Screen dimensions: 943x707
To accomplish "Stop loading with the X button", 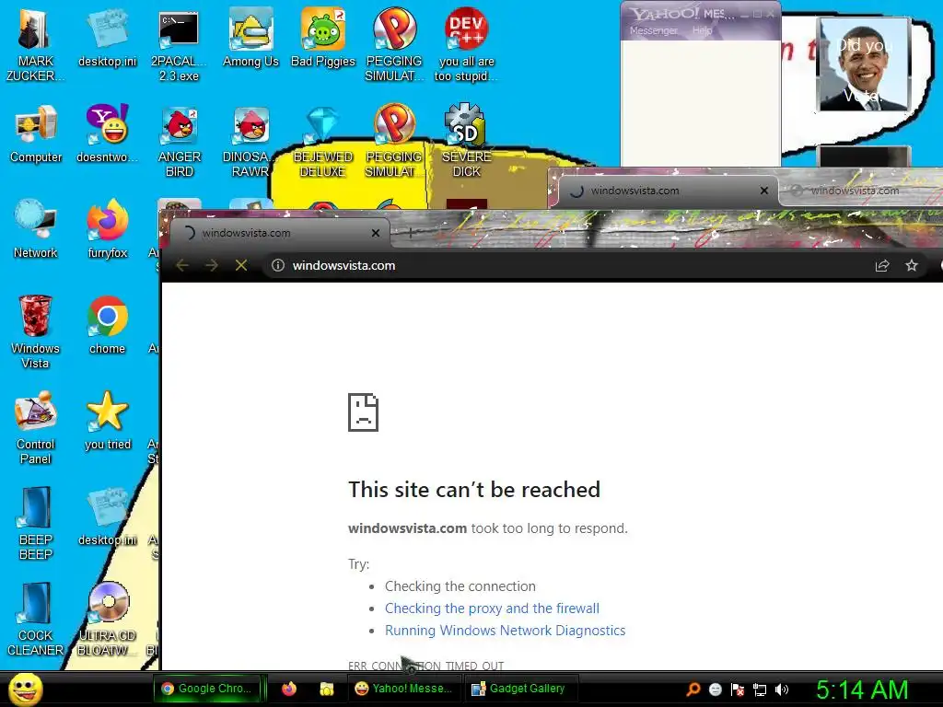I will point(241,265).
